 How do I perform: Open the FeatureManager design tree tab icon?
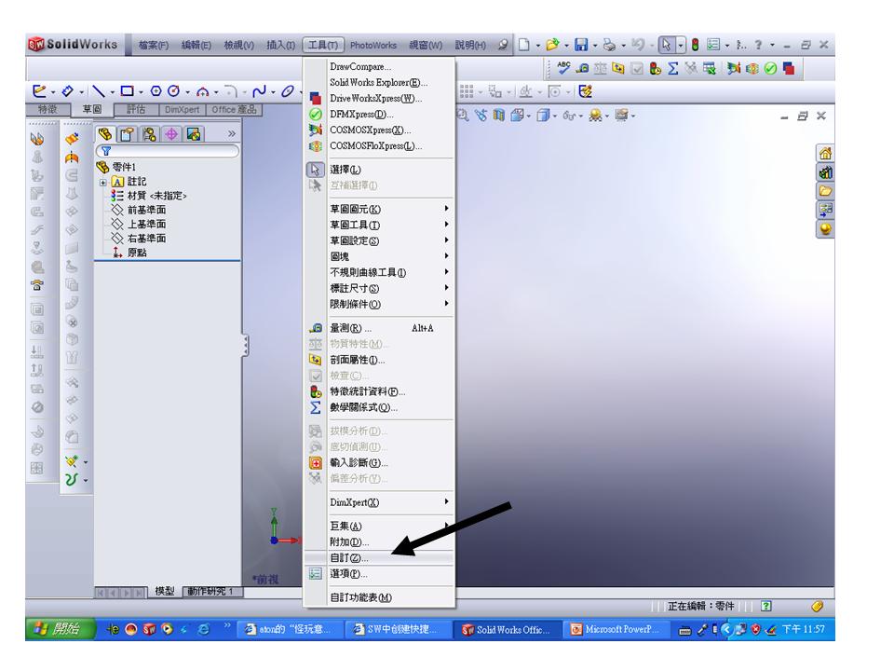click(x=105, y=134)
